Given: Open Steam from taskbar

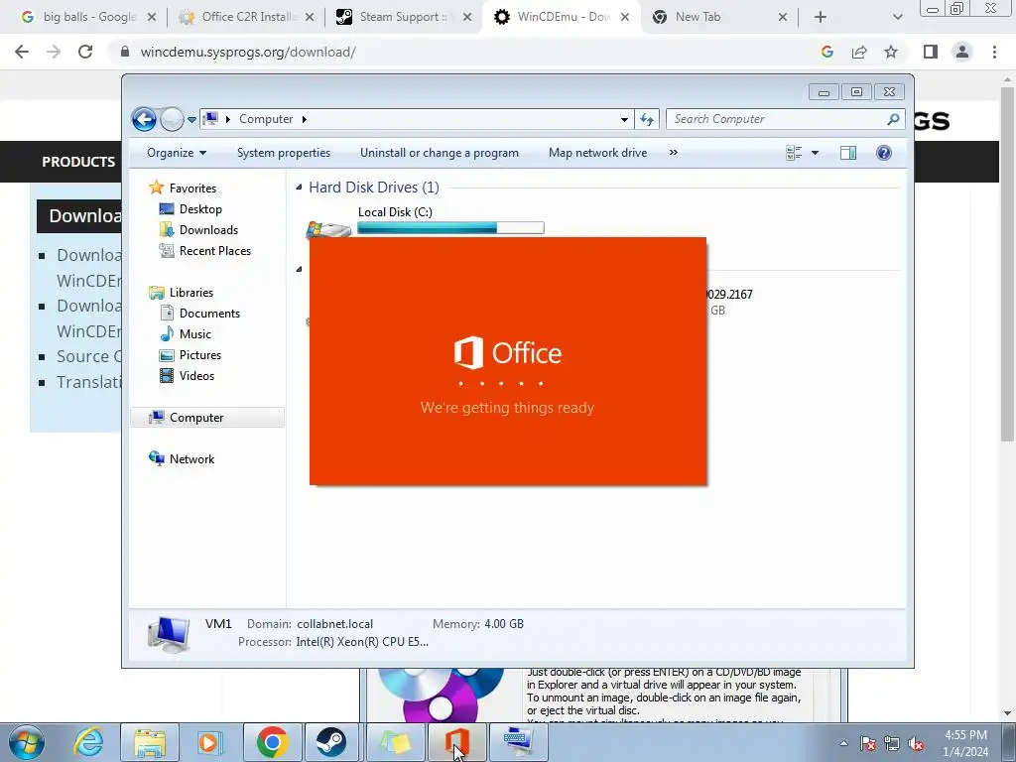Looking at the screenshot, I should pos(331,742).
